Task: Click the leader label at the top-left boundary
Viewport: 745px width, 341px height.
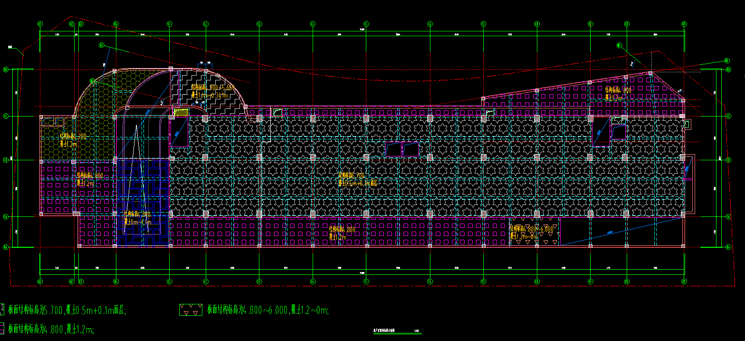Action: point(10,47)
